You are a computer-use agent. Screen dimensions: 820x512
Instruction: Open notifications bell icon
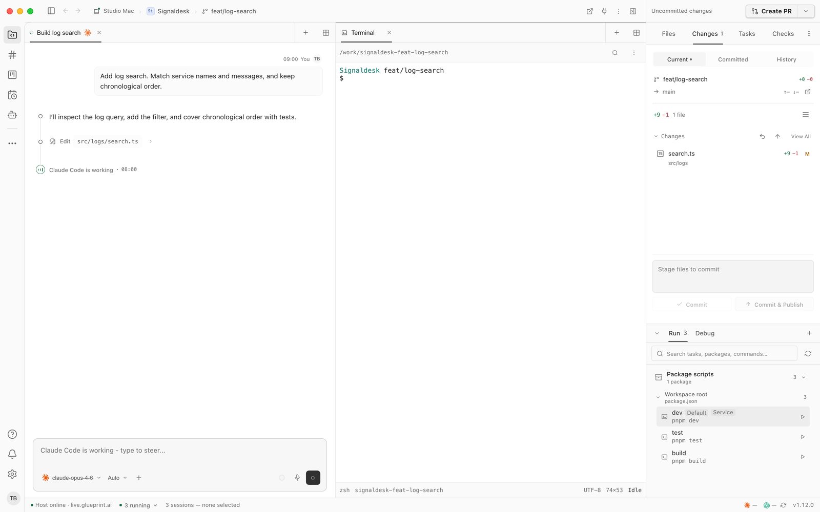tap(12, 454)
